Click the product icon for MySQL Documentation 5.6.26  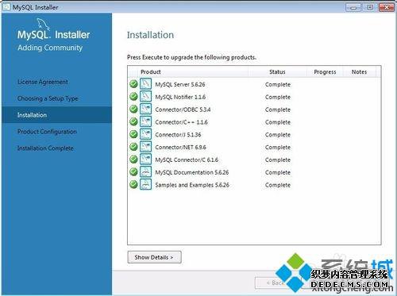pyautogui.click(x=145, y=171)
